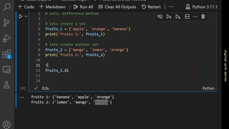Open the Run and Debug view
The width and height of the screenshot is (229, 129).
6,38
